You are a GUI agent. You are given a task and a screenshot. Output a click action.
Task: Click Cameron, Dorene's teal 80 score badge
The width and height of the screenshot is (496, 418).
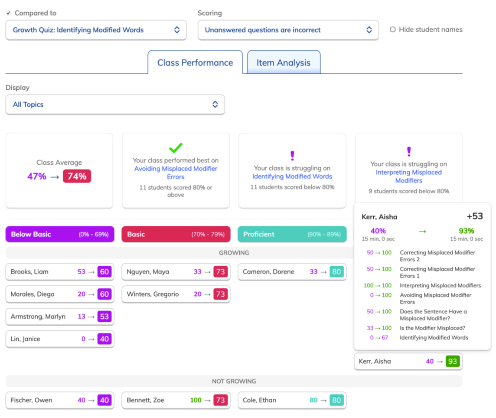pyautogui.click(x=336, y=272)
